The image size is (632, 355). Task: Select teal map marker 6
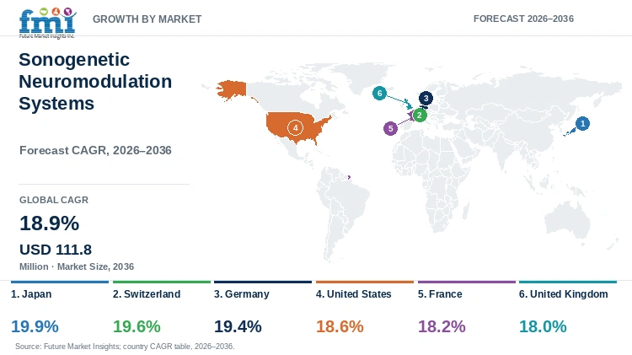coord(379,94)
